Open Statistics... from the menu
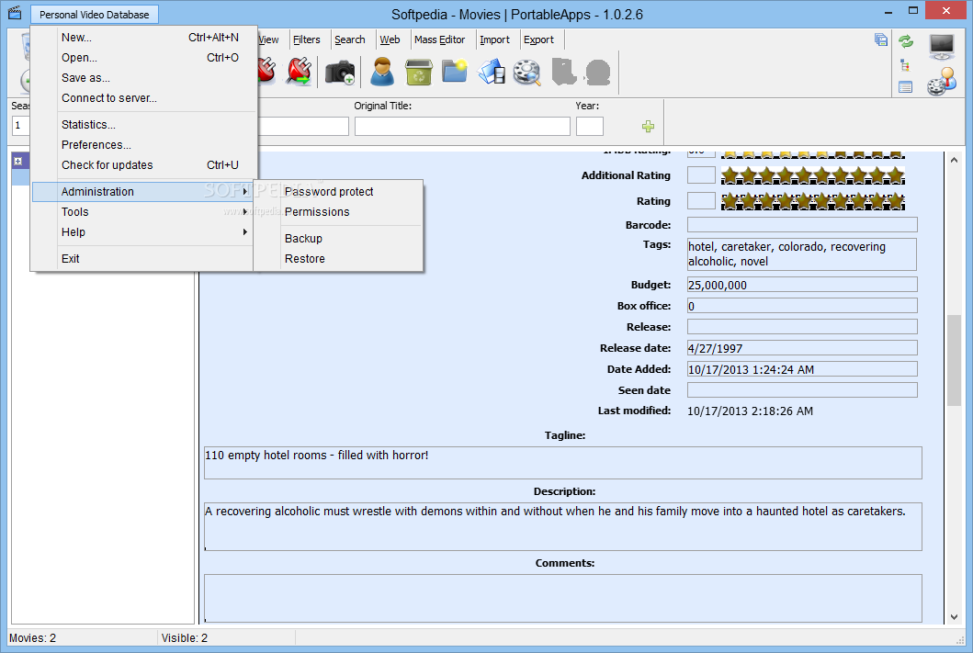 point(143,125)
